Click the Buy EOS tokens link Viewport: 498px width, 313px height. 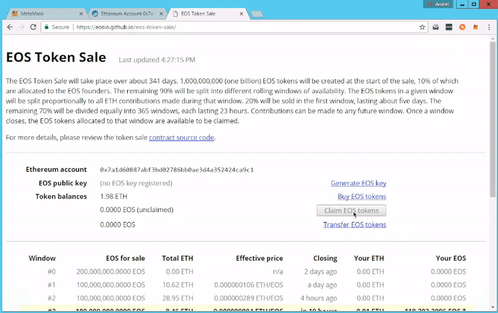pos(362,197)
